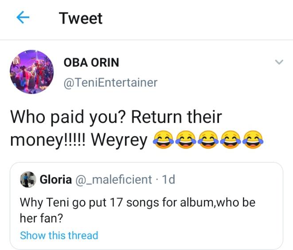This screenshot has height=250, width=293.
Task: Click the word "Weyrey" in the tweet
Action: (119, 140)
